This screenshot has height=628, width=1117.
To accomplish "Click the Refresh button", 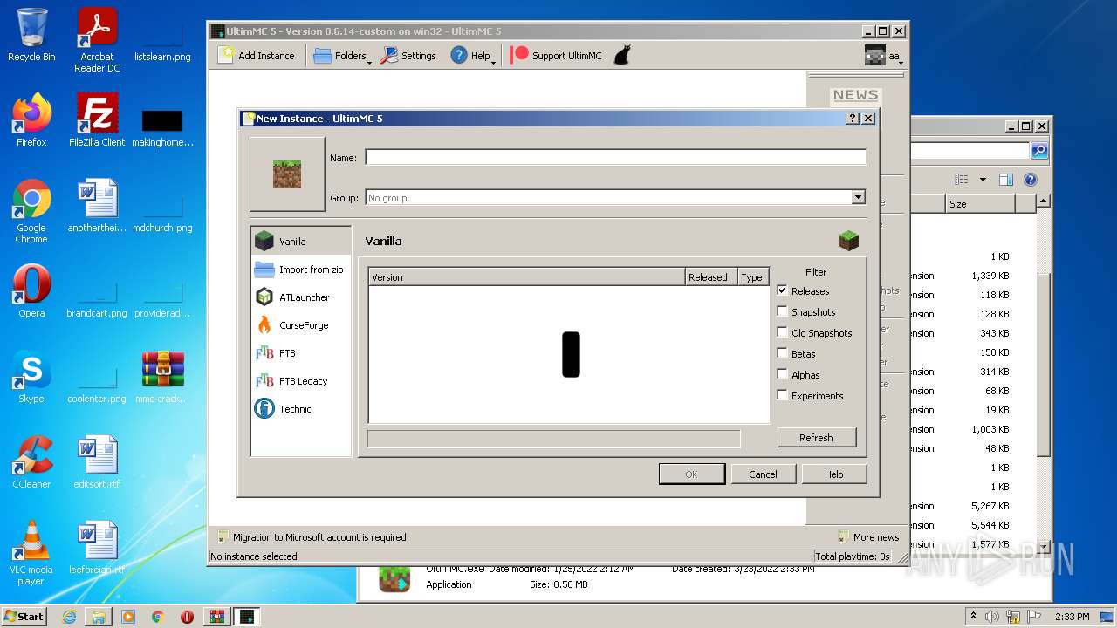I will [x=816, y=438].
